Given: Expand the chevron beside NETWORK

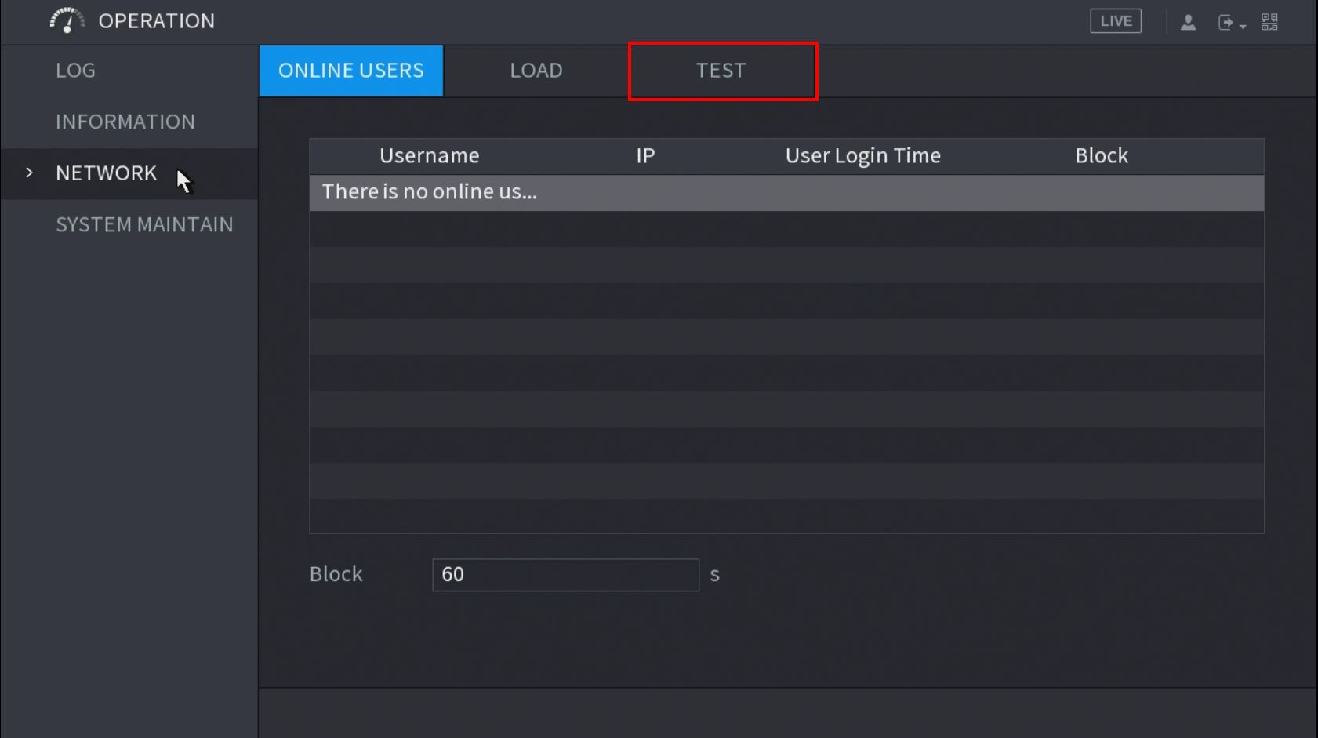Looking at the screenshot, I should 30,173.
